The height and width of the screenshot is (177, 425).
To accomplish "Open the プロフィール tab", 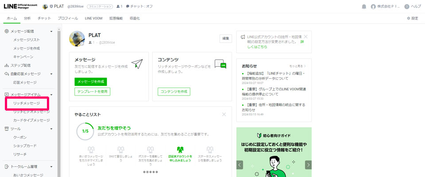I will [68, 19].
